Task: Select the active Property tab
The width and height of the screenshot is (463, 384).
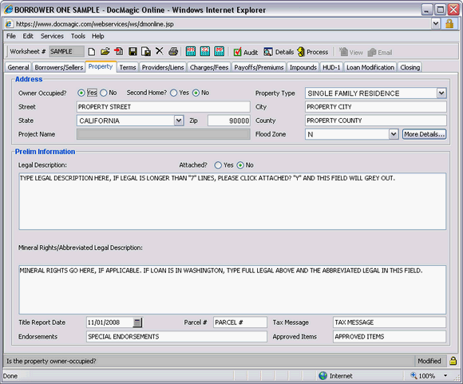Action: pyautogui.click(x=101, y=66)
